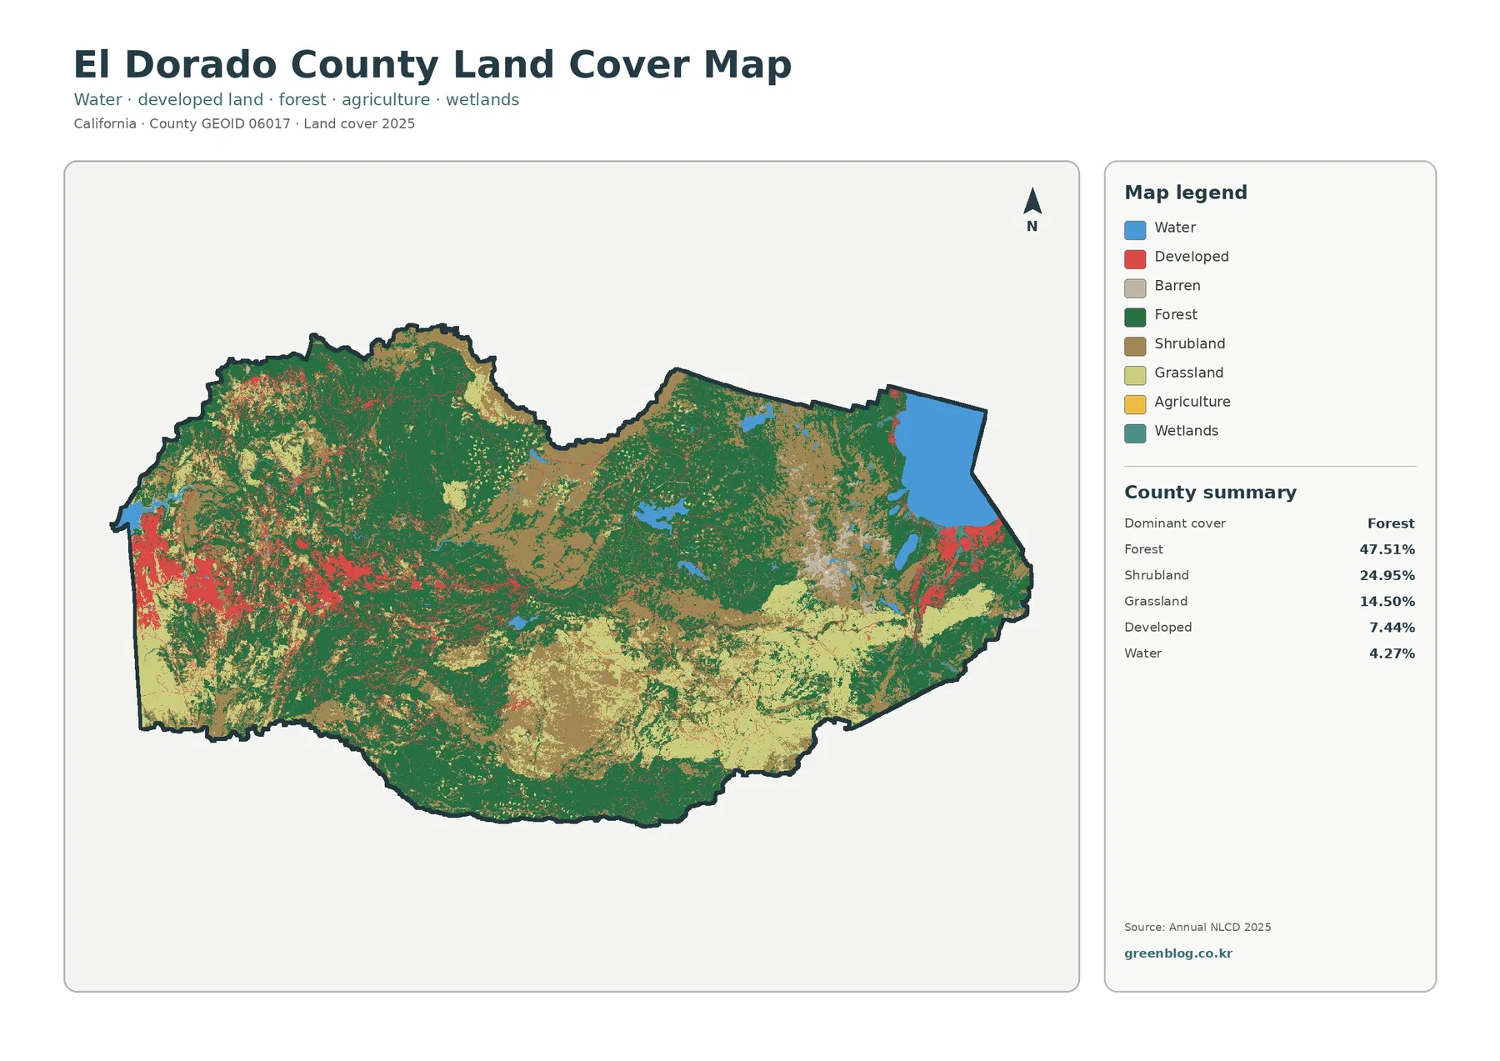Viewport: 1500px width, 1061px height.
Task: Click the 'Grassland' legend label
Action: [x=1189, y=373]
